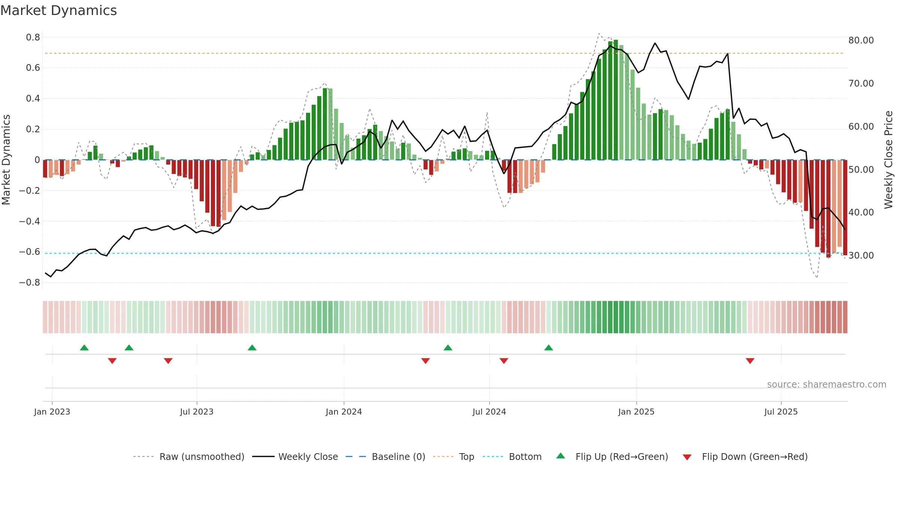Image resolution: width=899 pixels, height=506 pixels.
Task: Toggle the Top legend entry
Action: (453, 457)
